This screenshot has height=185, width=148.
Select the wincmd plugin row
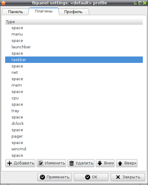pyautogui.click(x=74, y=149)
